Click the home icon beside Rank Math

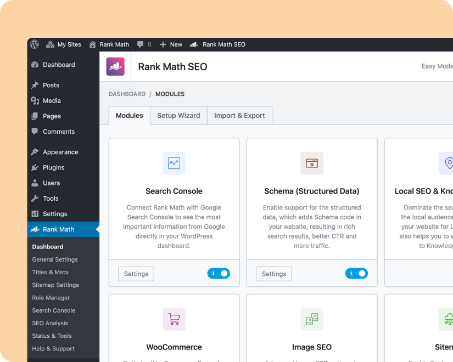tap(92, 44)
